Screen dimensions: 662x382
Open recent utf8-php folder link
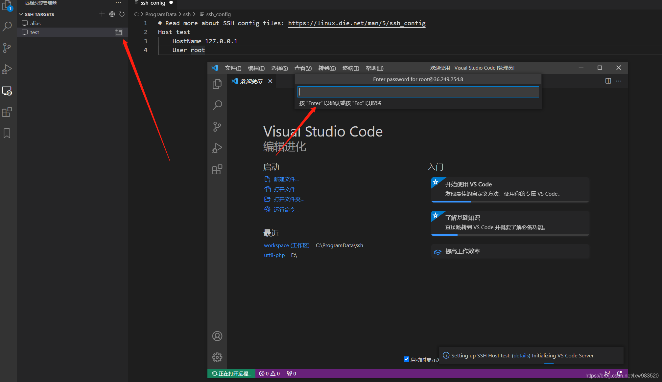click(x=274, y=255)
